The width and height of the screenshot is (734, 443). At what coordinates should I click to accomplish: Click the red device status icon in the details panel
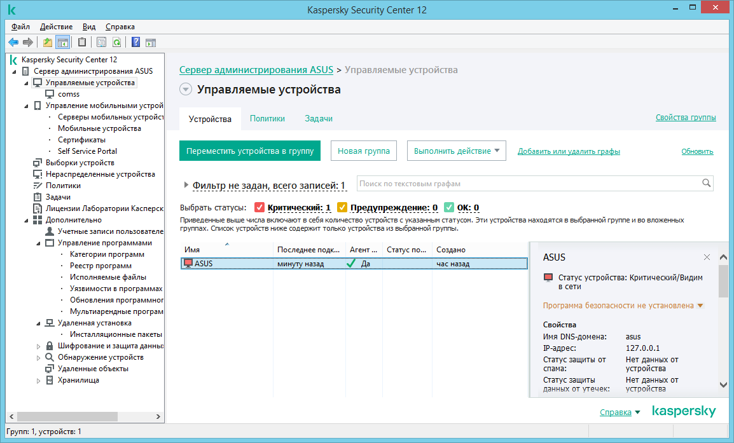pos(548,278)
